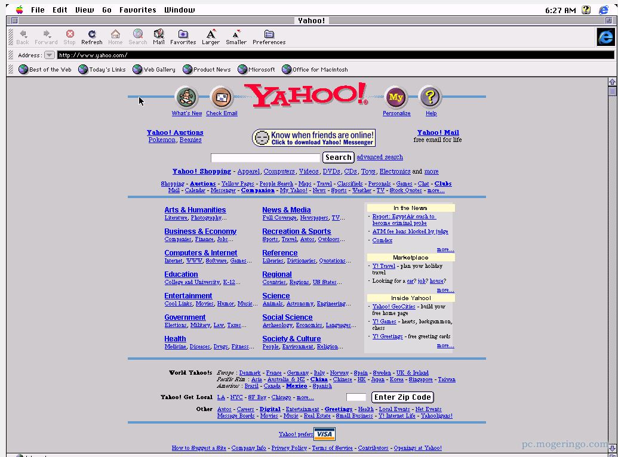Open the Arts & Humanities category

pyautogui.click(x=195, y=210)
